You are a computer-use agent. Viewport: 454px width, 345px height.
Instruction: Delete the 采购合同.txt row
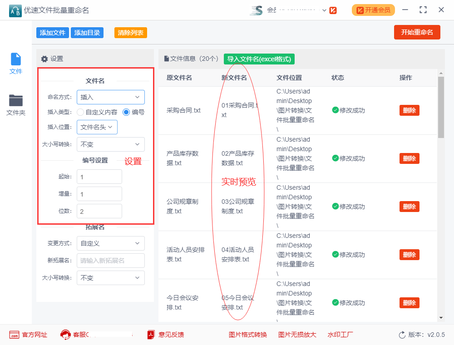tap(410, 110)
